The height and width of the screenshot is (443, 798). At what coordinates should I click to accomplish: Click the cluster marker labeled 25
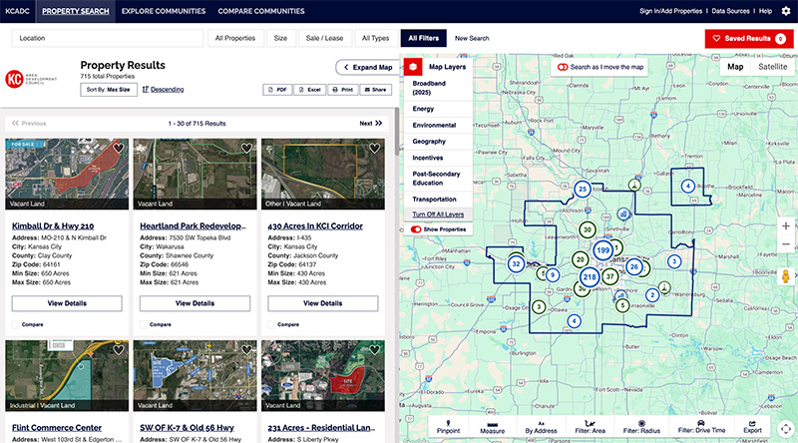tap(583, 189)
